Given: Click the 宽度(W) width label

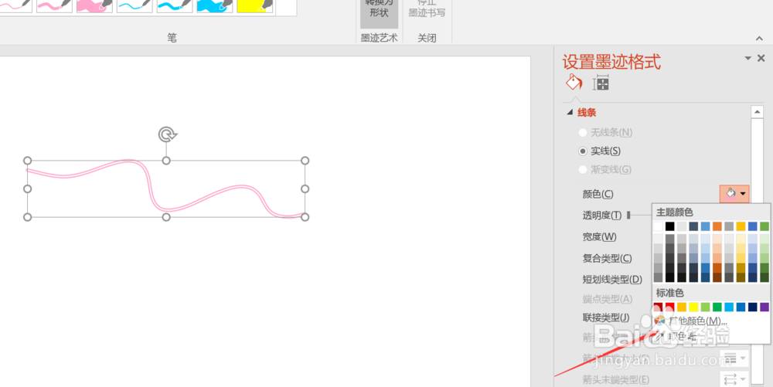Looking at the screenshot, I should [x=600, y=237].
